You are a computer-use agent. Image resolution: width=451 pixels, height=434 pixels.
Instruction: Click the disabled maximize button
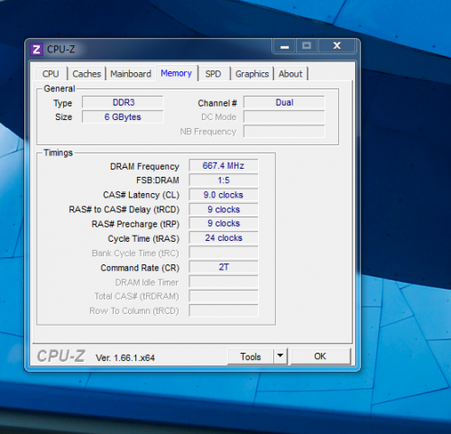coord(307,46)
